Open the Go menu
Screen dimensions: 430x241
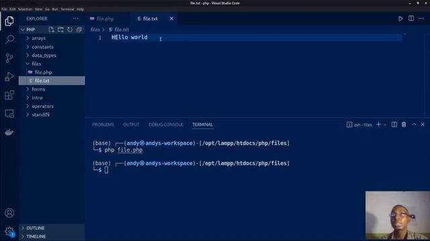tap(47, 9)
